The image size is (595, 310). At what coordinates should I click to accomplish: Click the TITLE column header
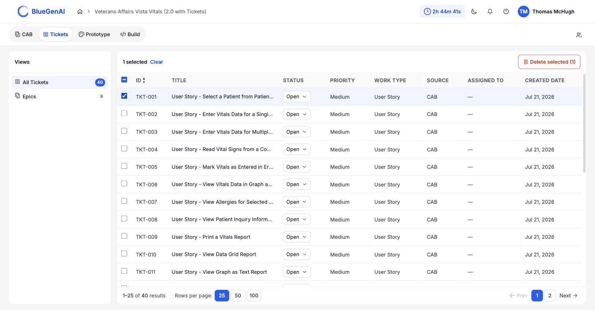tap(179, 80)
